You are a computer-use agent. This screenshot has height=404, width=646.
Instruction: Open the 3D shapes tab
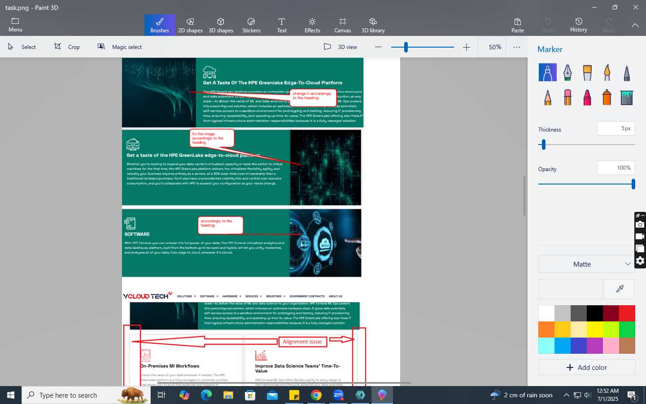pos(221,25)
